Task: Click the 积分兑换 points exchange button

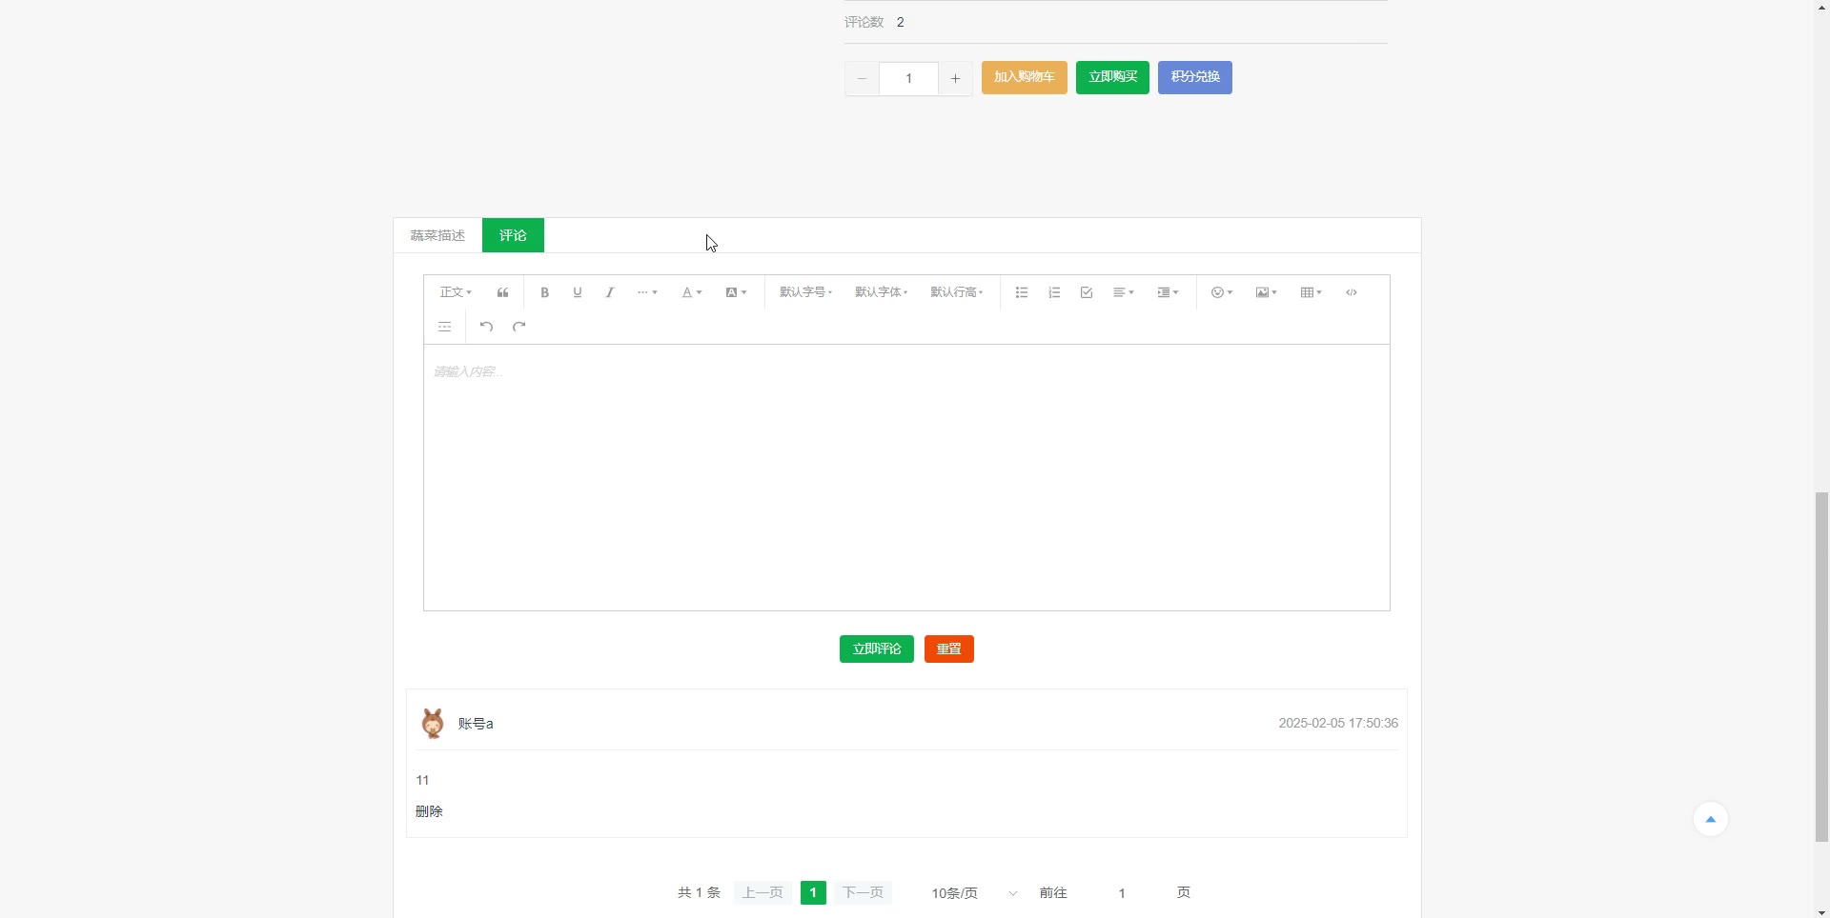Action: [1195, 77]
